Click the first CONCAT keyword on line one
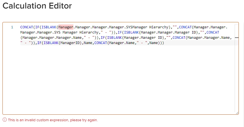 [27, 27]
